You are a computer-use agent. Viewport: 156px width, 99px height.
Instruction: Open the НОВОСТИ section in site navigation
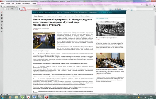(59, 12)
